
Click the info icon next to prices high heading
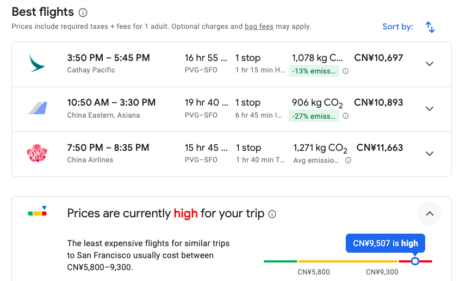[x=272, y=214]
